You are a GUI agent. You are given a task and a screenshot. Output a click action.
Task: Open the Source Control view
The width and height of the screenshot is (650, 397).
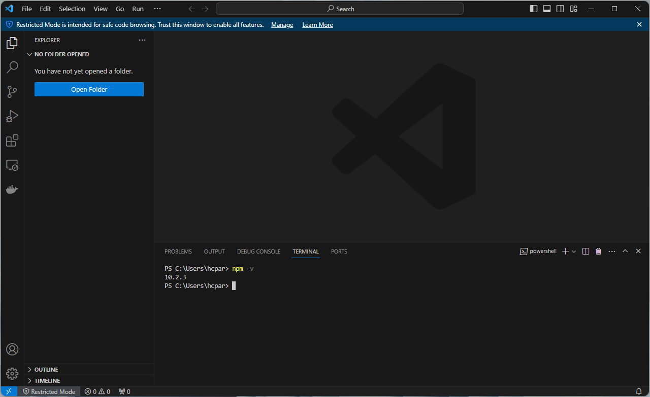(12, 92)
